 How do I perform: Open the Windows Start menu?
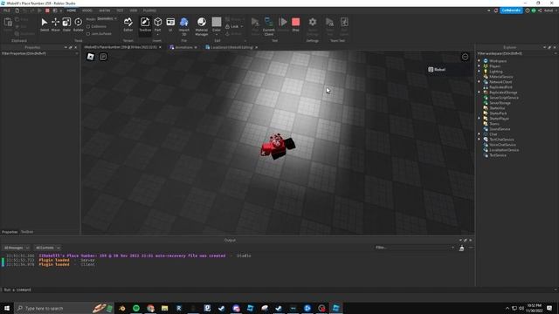[7, 308]
